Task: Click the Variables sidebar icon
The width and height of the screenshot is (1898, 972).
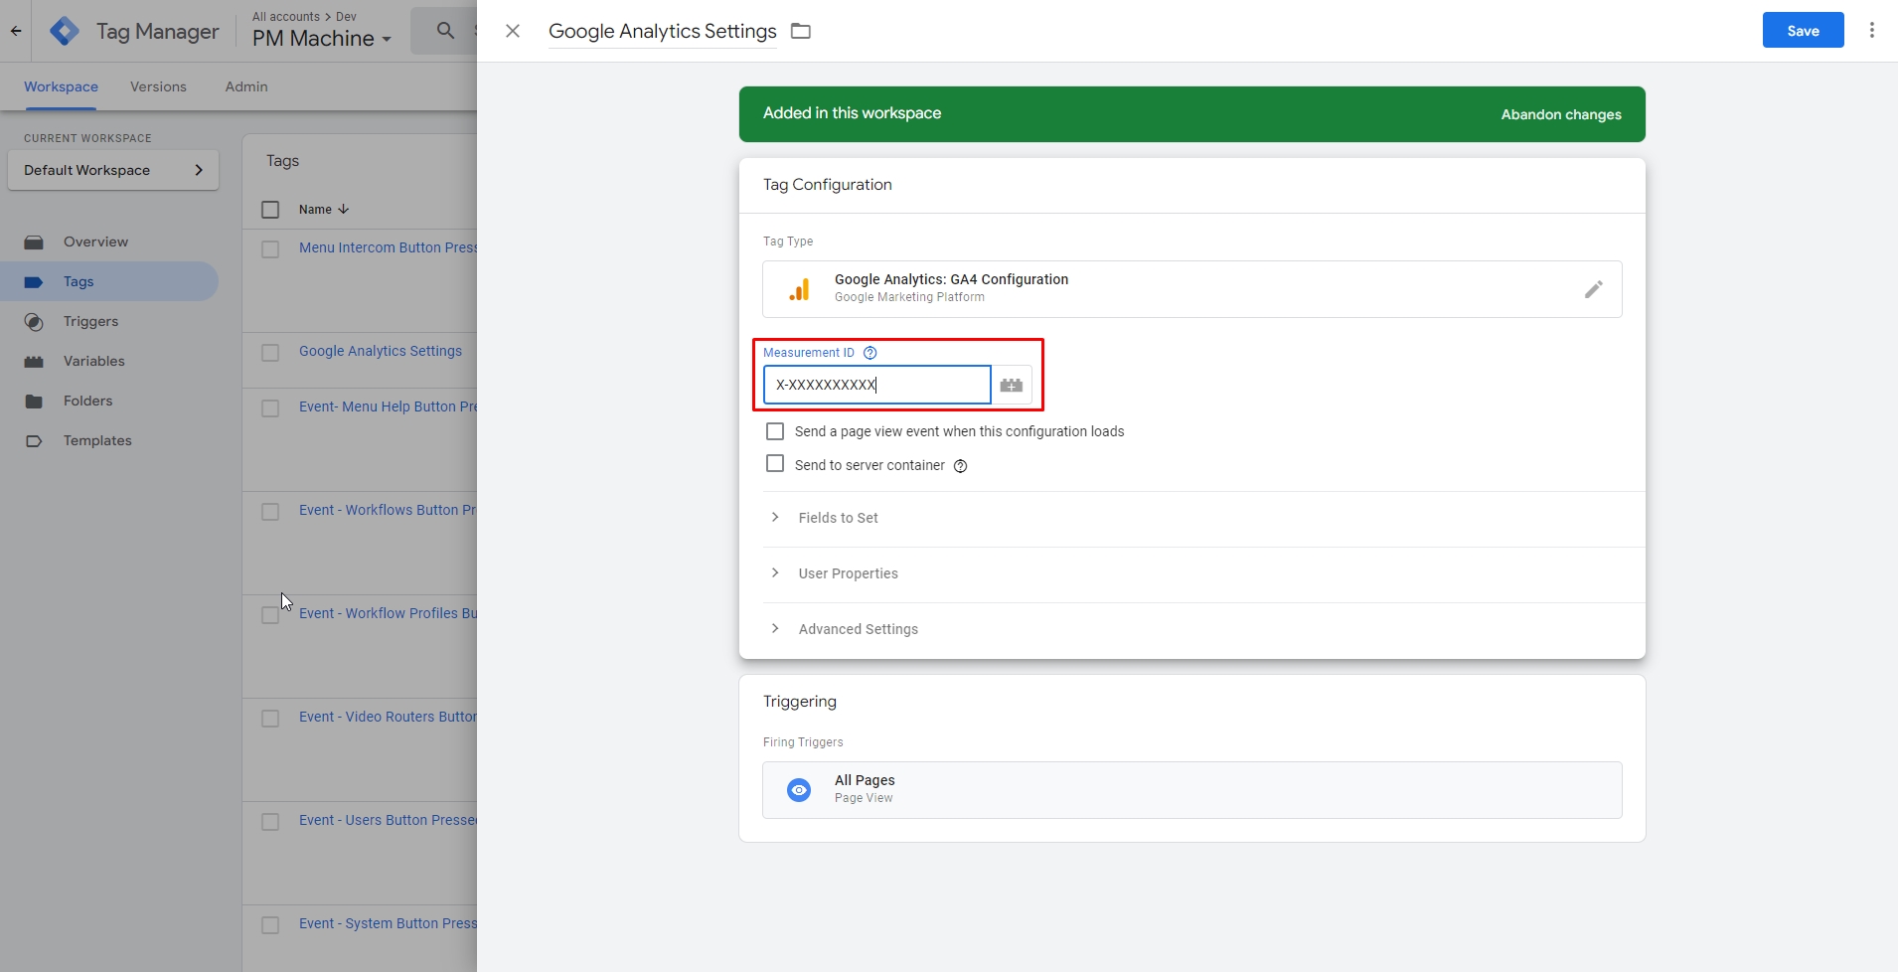Action: 34,362
